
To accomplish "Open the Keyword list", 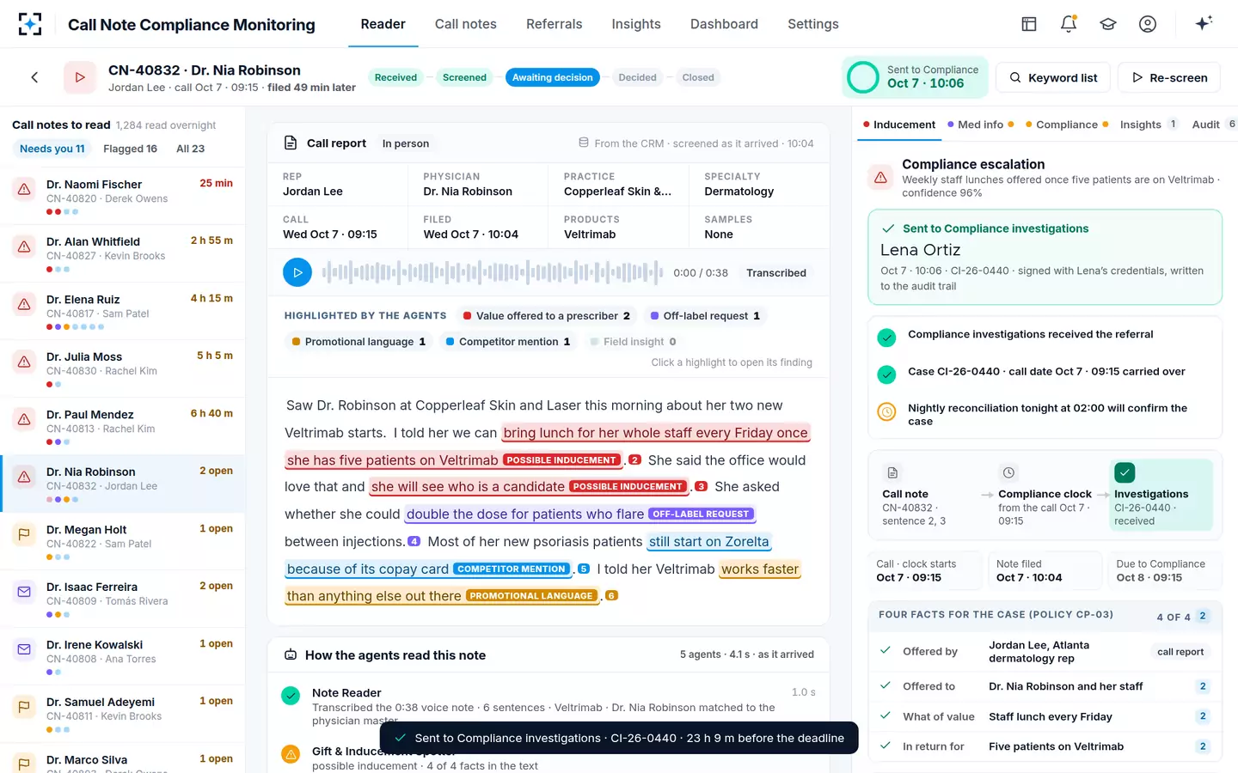I will (1053, 77).
